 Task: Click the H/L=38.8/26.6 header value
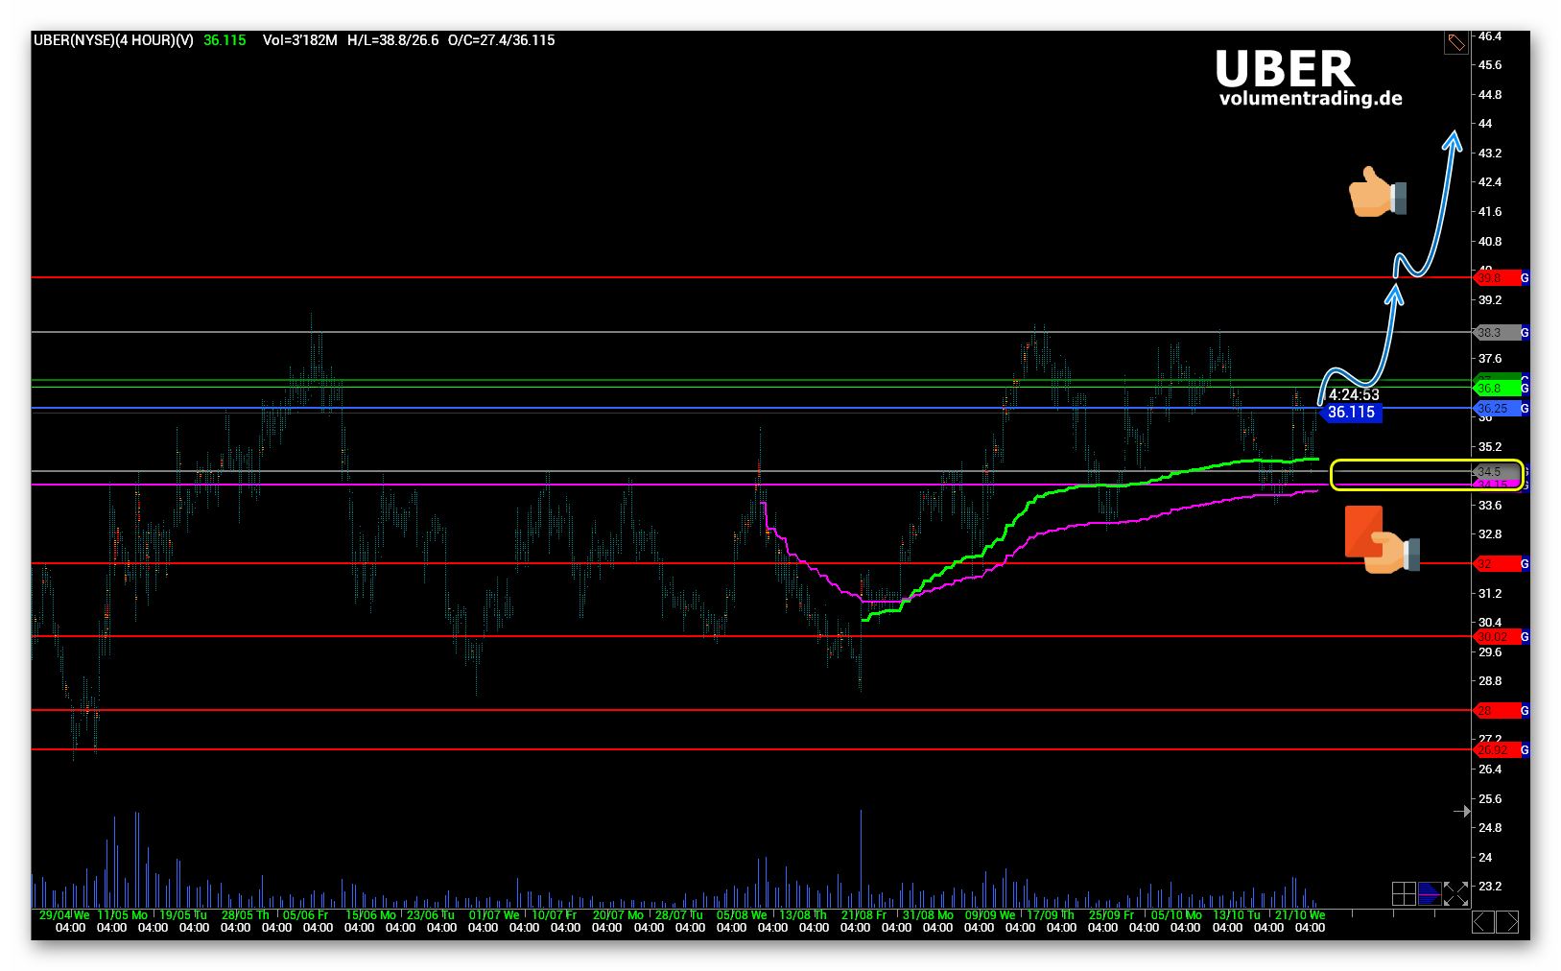point(393,40)
